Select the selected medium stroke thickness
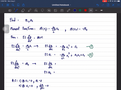 [x=91, y=10]
